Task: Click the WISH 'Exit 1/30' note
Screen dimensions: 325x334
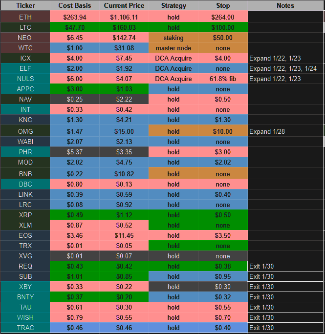Action: click(x=285, y=317)
